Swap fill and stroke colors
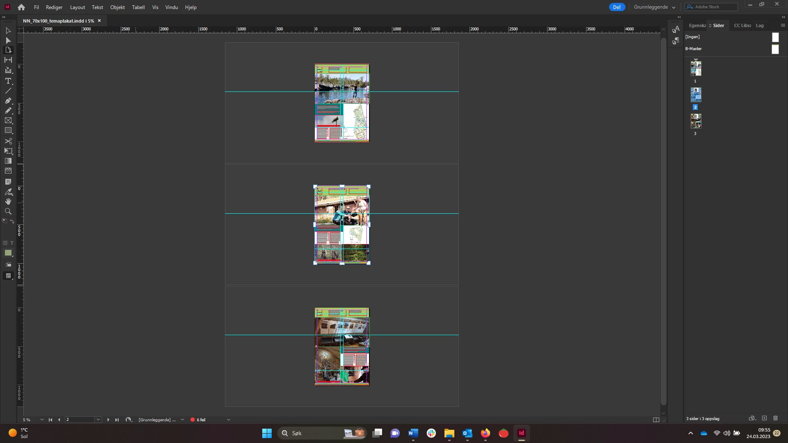The width and height of the screenshot is (788, 443). tap(12, 221)
